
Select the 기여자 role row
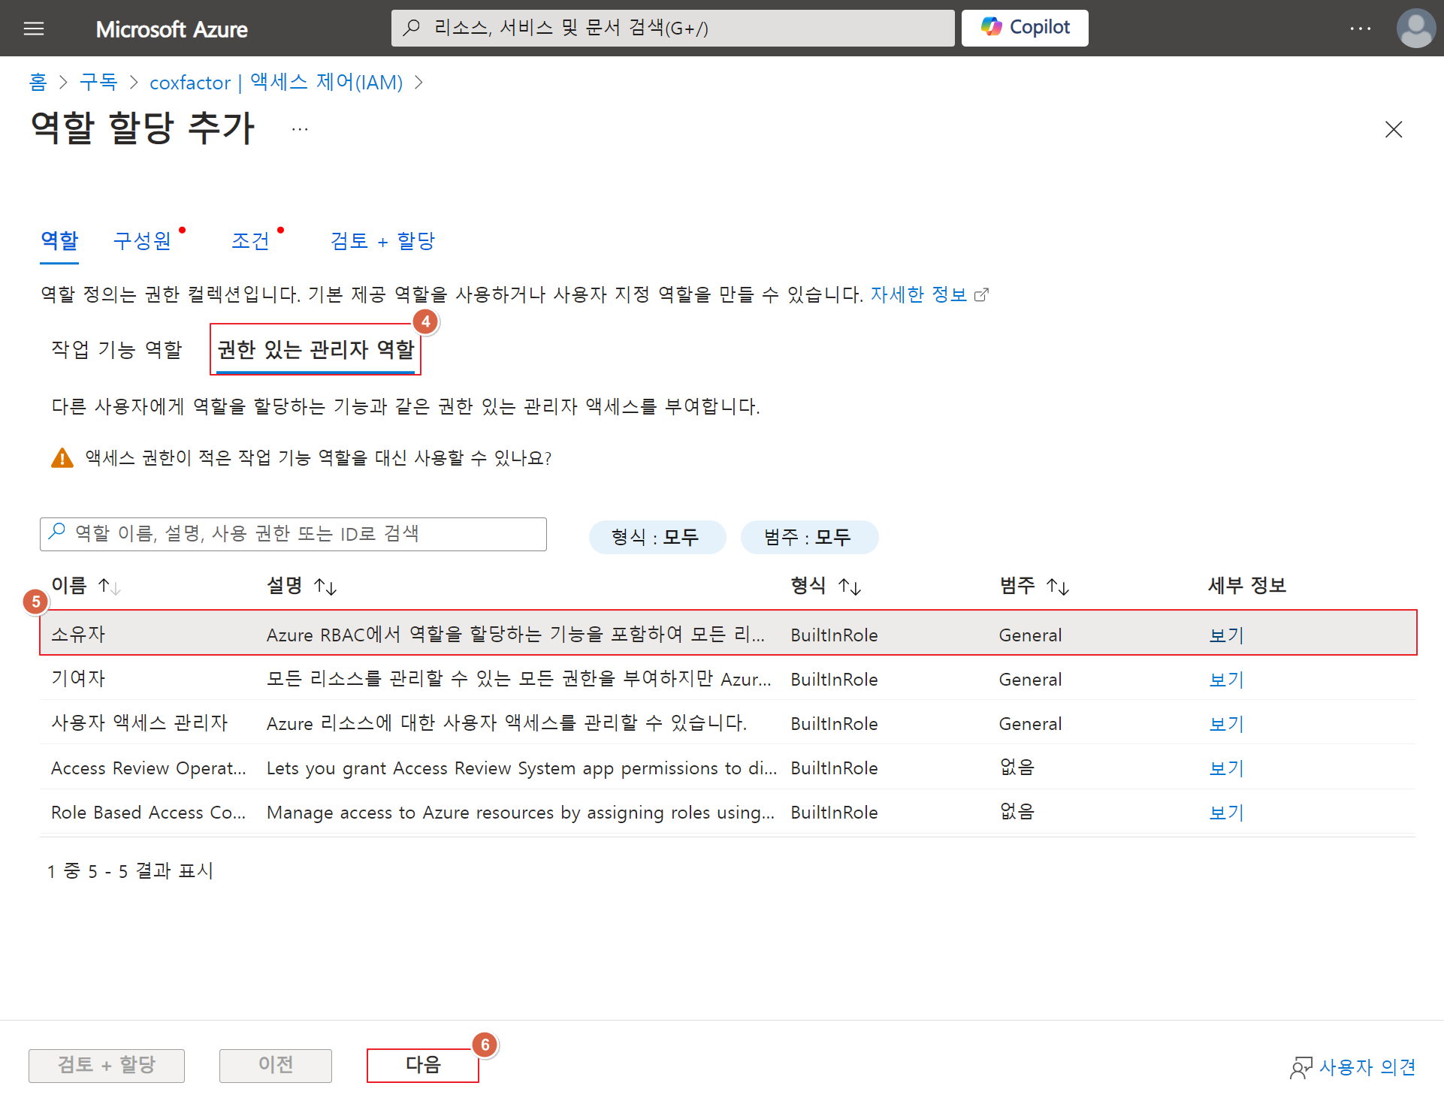pos(728,678)
